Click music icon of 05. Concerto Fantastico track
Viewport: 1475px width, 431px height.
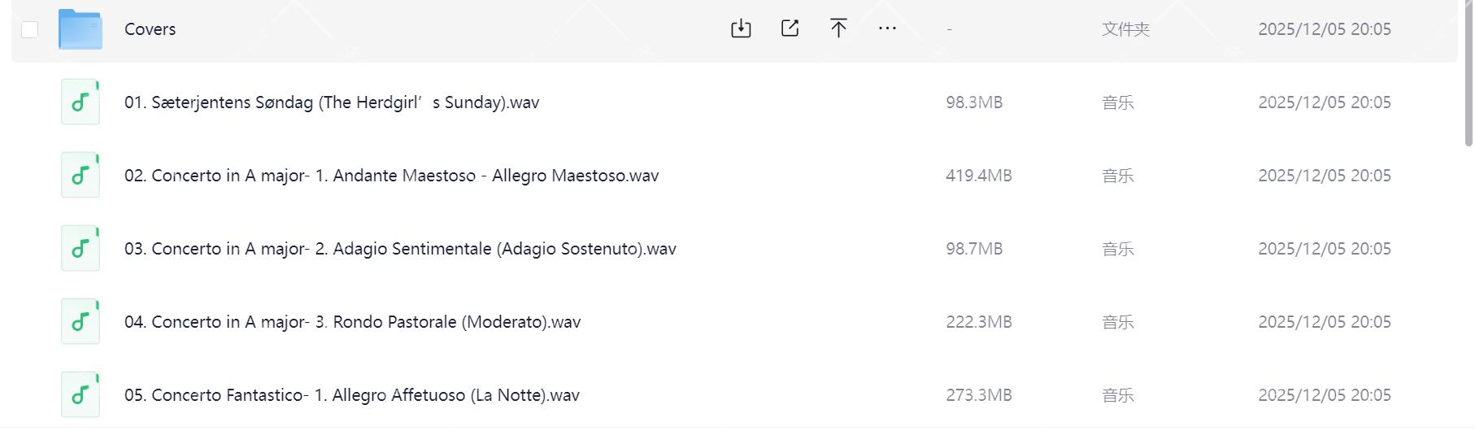coord(80,395)
